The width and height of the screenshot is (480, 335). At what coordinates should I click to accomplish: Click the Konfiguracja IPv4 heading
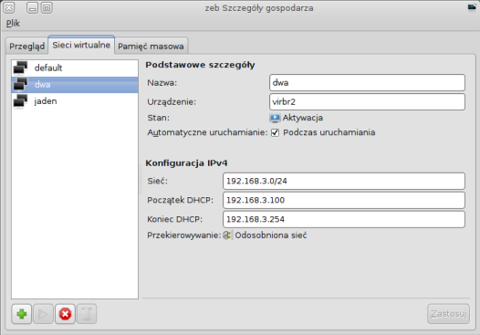pyautogui.click(x=186, y=162)
